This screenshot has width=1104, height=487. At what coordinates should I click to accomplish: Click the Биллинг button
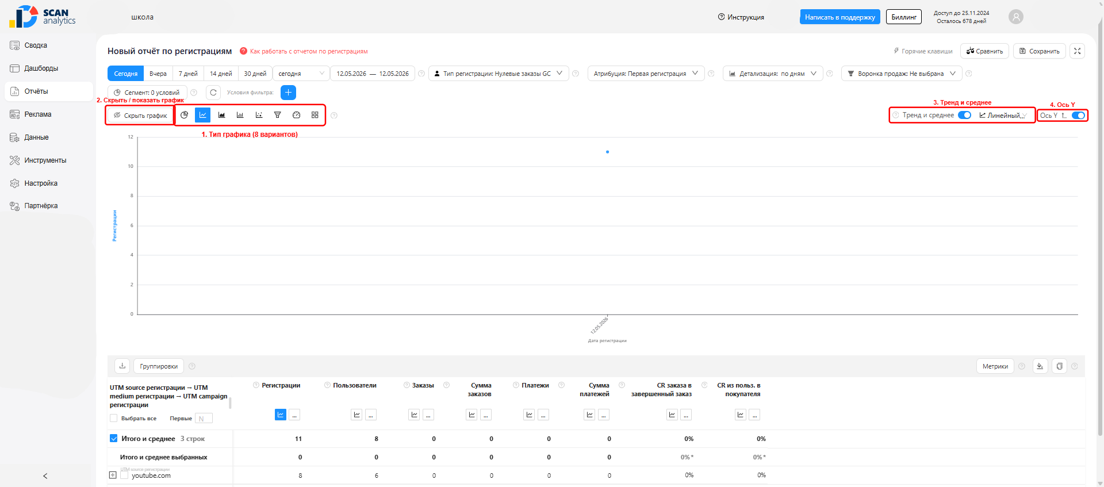pos(904,17)
